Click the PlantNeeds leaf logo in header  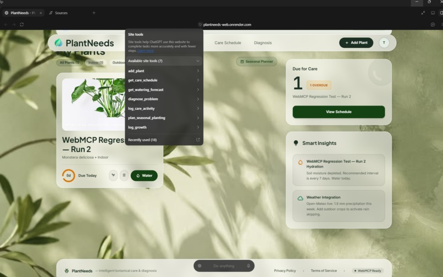(58, 43)
